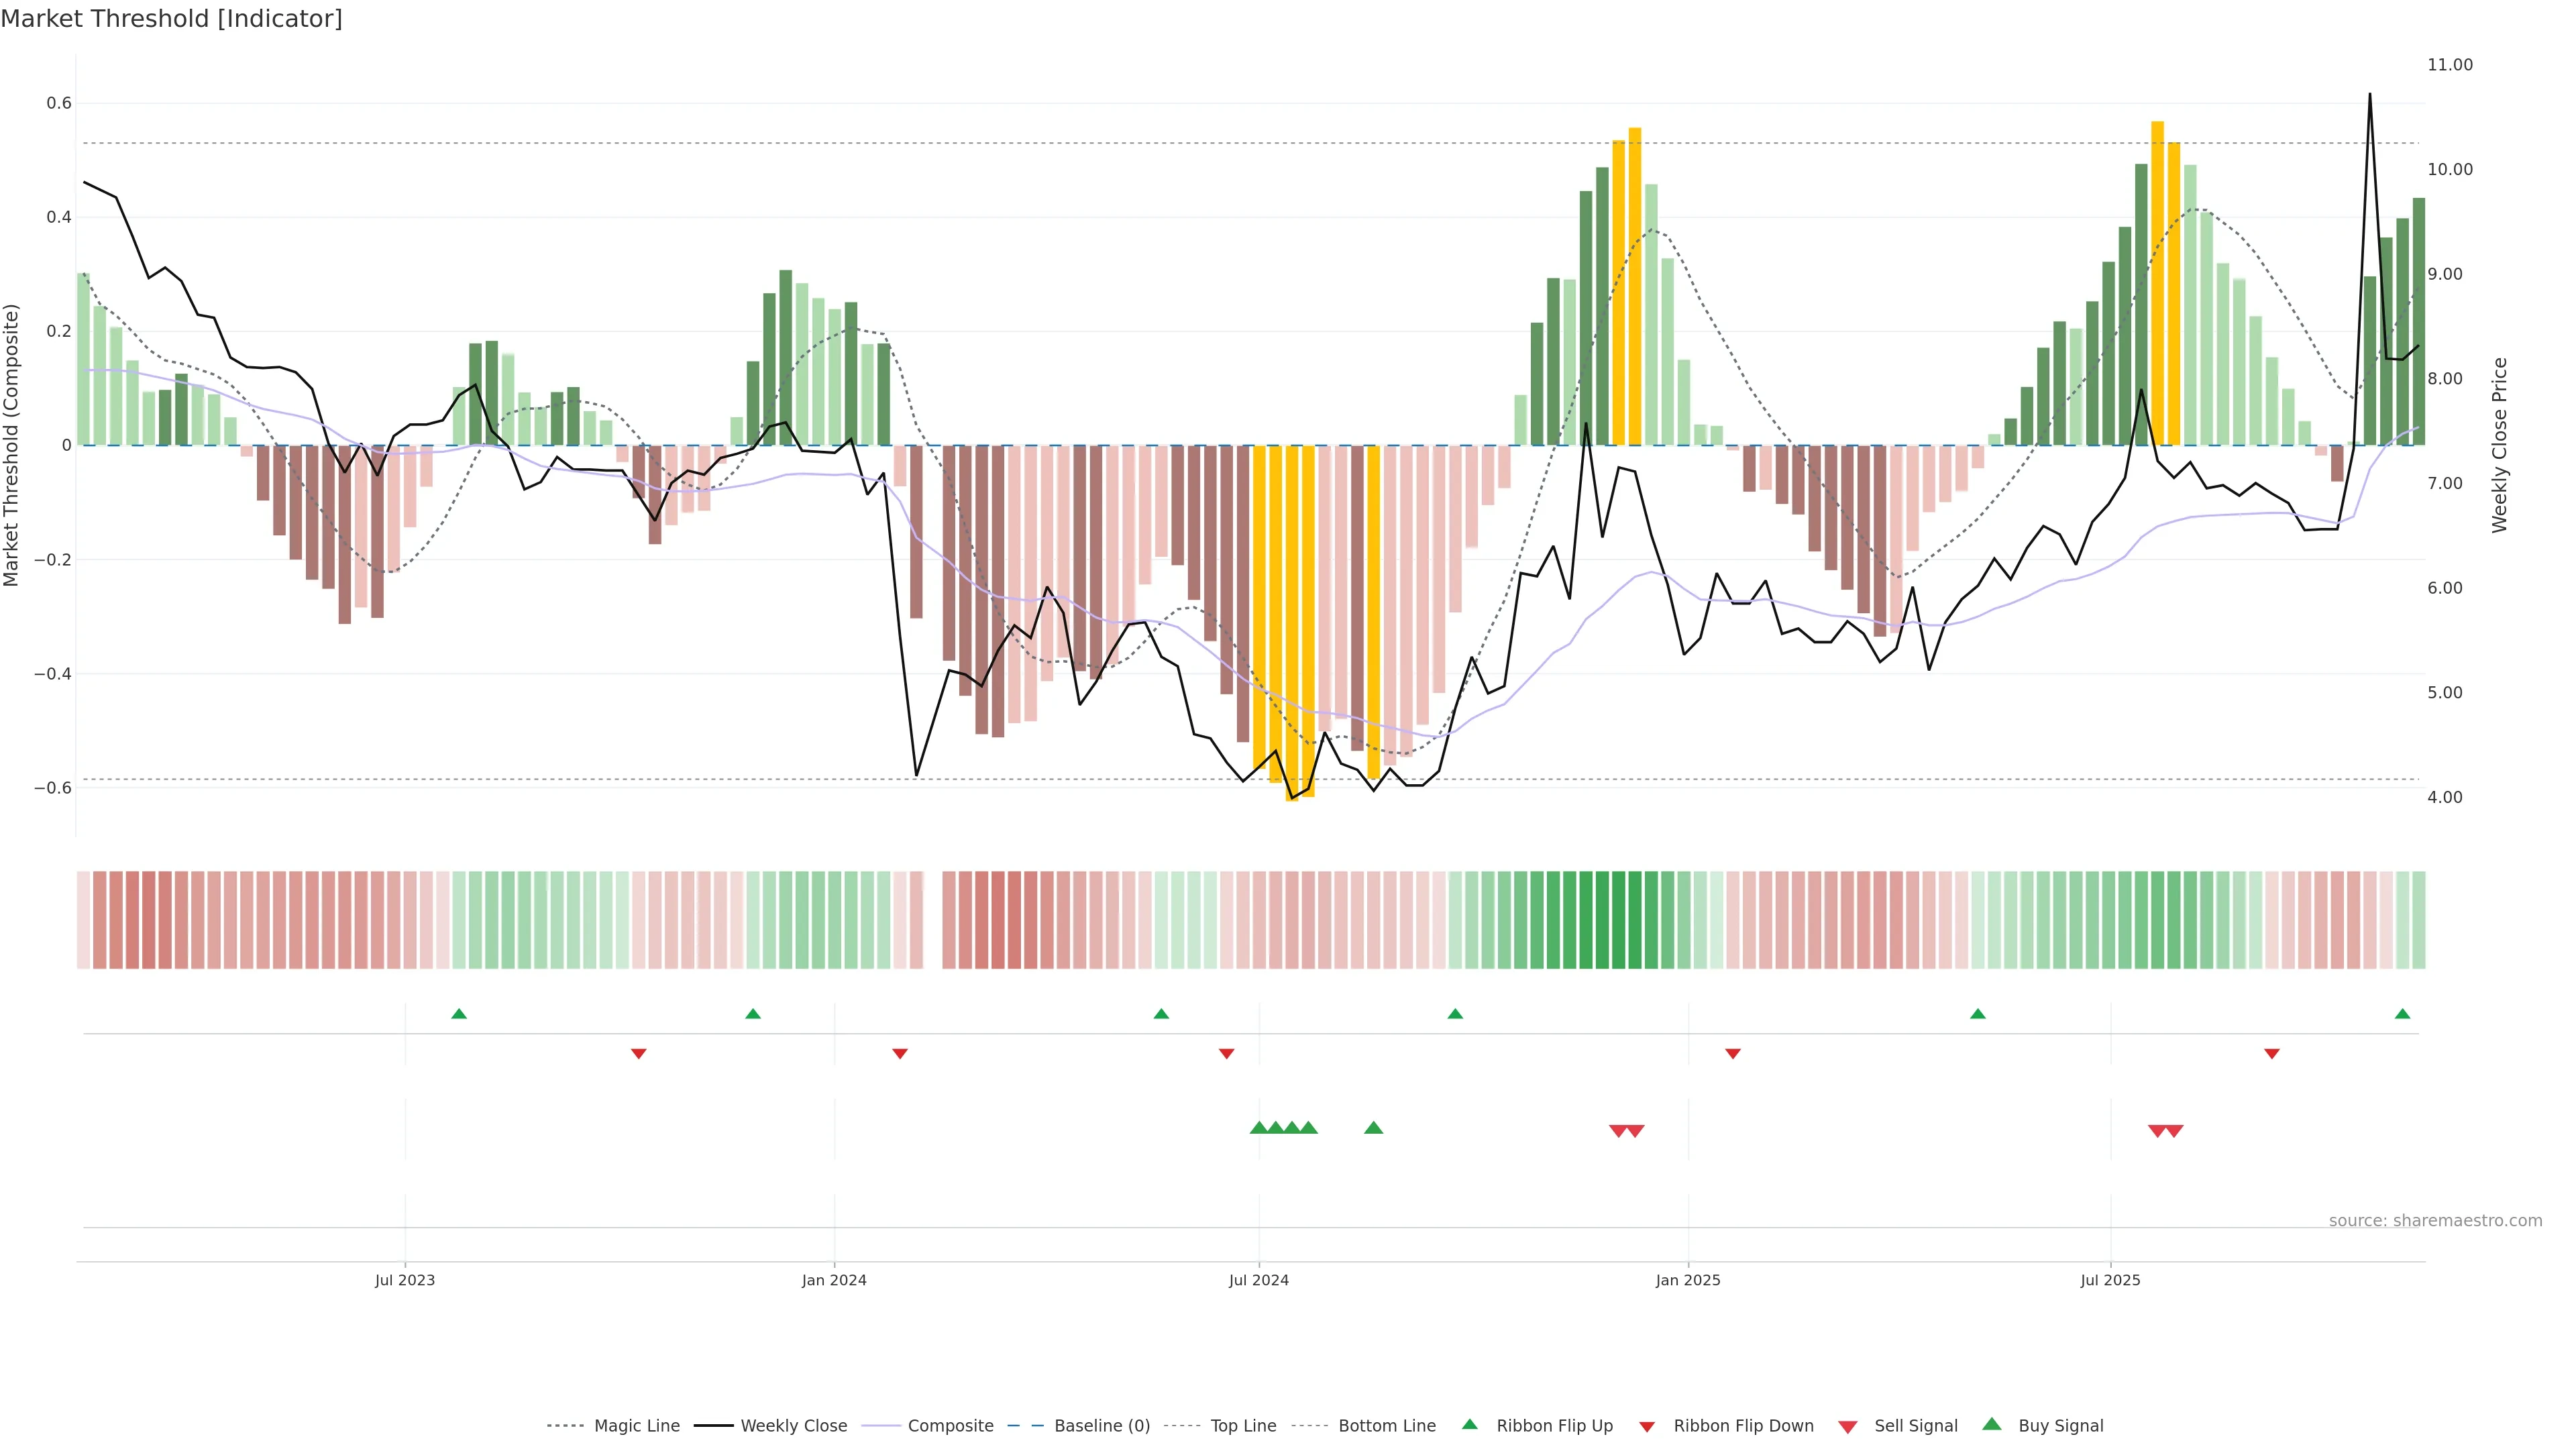Click the Jul 2023 axis label
The height and width of the screenshot is (1449, 2576).
[x=405, y=1280]
